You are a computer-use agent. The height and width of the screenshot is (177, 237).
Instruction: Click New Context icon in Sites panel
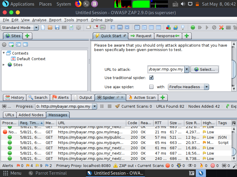tap(11, 45)
